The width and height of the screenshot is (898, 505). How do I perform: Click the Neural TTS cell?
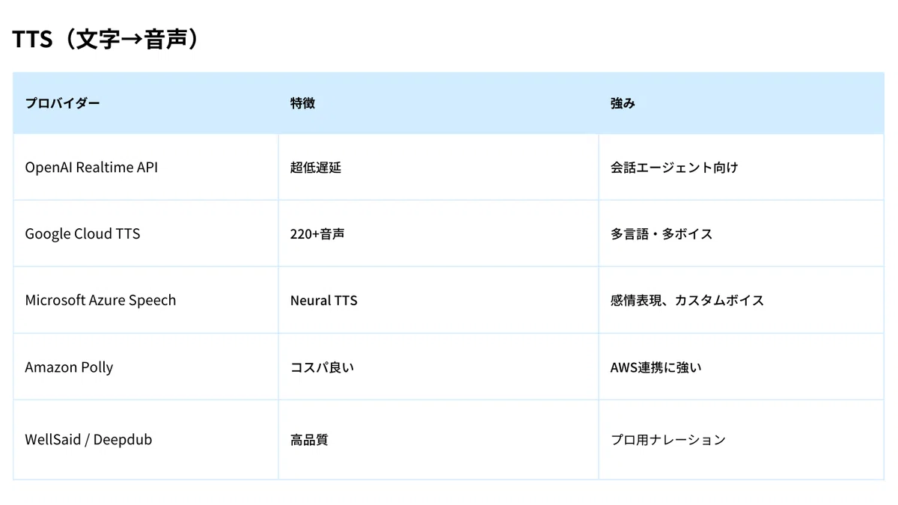[x=439, y=300]
